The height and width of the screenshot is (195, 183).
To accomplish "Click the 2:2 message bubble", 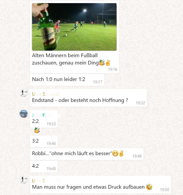I will tap(44, 119).
